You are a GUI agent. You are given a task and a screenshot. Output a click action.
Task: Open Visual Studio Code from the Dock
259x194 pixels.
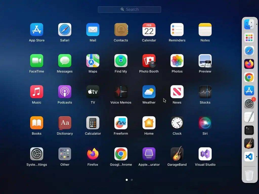pyautogui.click(x=249, y=157)
